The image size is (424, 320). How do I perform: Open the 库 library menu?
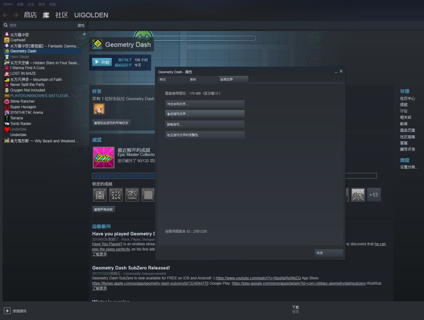tap(46, 15)
